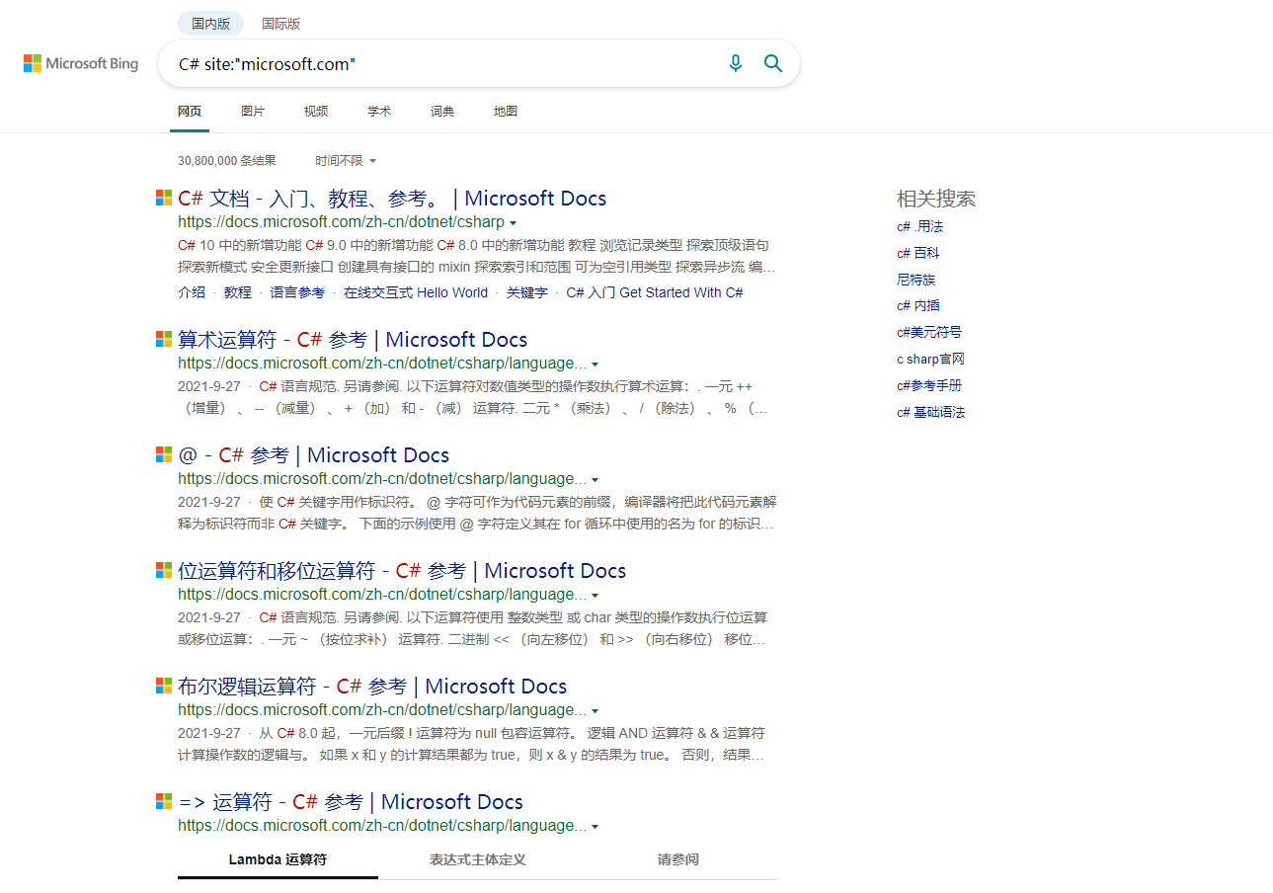The height and width of the screenshot is (893, 1273).
Task: Open the 视频 search tab
Action: 316,111
